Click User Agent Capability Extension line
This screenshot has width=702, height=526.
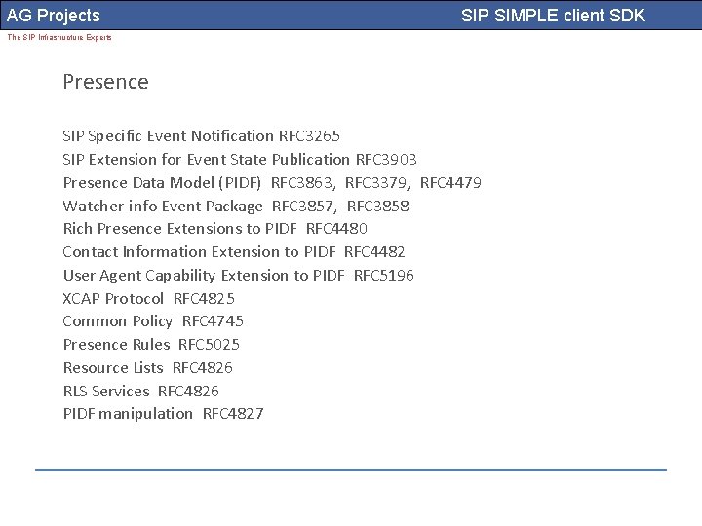coord(238,275)
